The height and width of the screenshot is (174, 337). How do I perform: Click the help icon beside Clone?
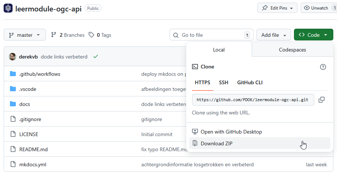(x=323, y=67)
